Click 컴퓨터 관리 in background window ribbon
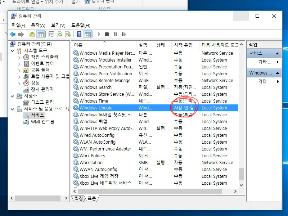The height and width of the screenshot is (216, 288). 100,1
